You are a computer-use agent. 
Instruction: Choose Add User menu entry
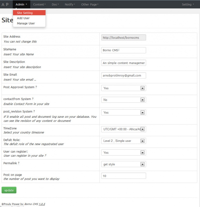pyautogui.click(x=23, y=18)
